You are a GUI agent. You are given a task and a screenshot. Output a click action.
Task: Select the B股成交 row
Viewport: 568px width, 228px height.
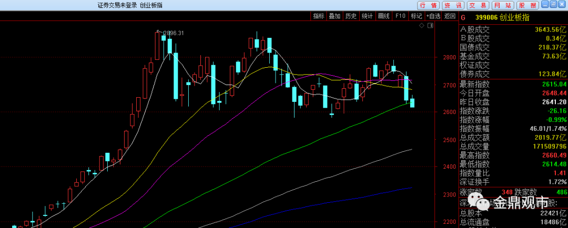point(513,38)
